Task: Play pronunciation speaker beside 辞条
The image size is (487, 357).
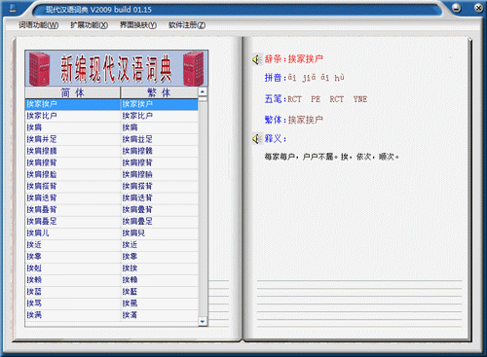Action: coord(256,59)
